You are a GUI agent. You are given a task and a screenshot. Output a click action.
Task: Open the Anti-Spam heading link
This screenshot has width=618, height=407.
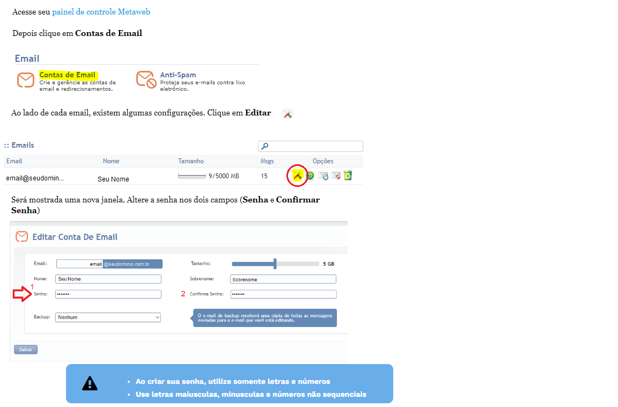click(x=178, y=75)
